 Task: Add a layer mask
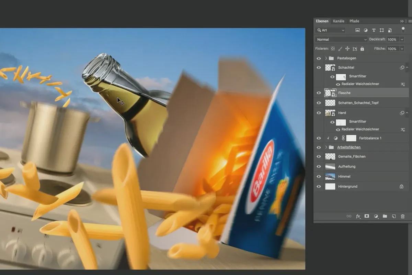(x=367, y=216)
